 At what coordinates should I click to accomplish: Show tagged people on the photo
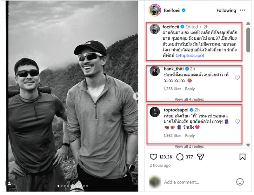[x=9, y=183]
